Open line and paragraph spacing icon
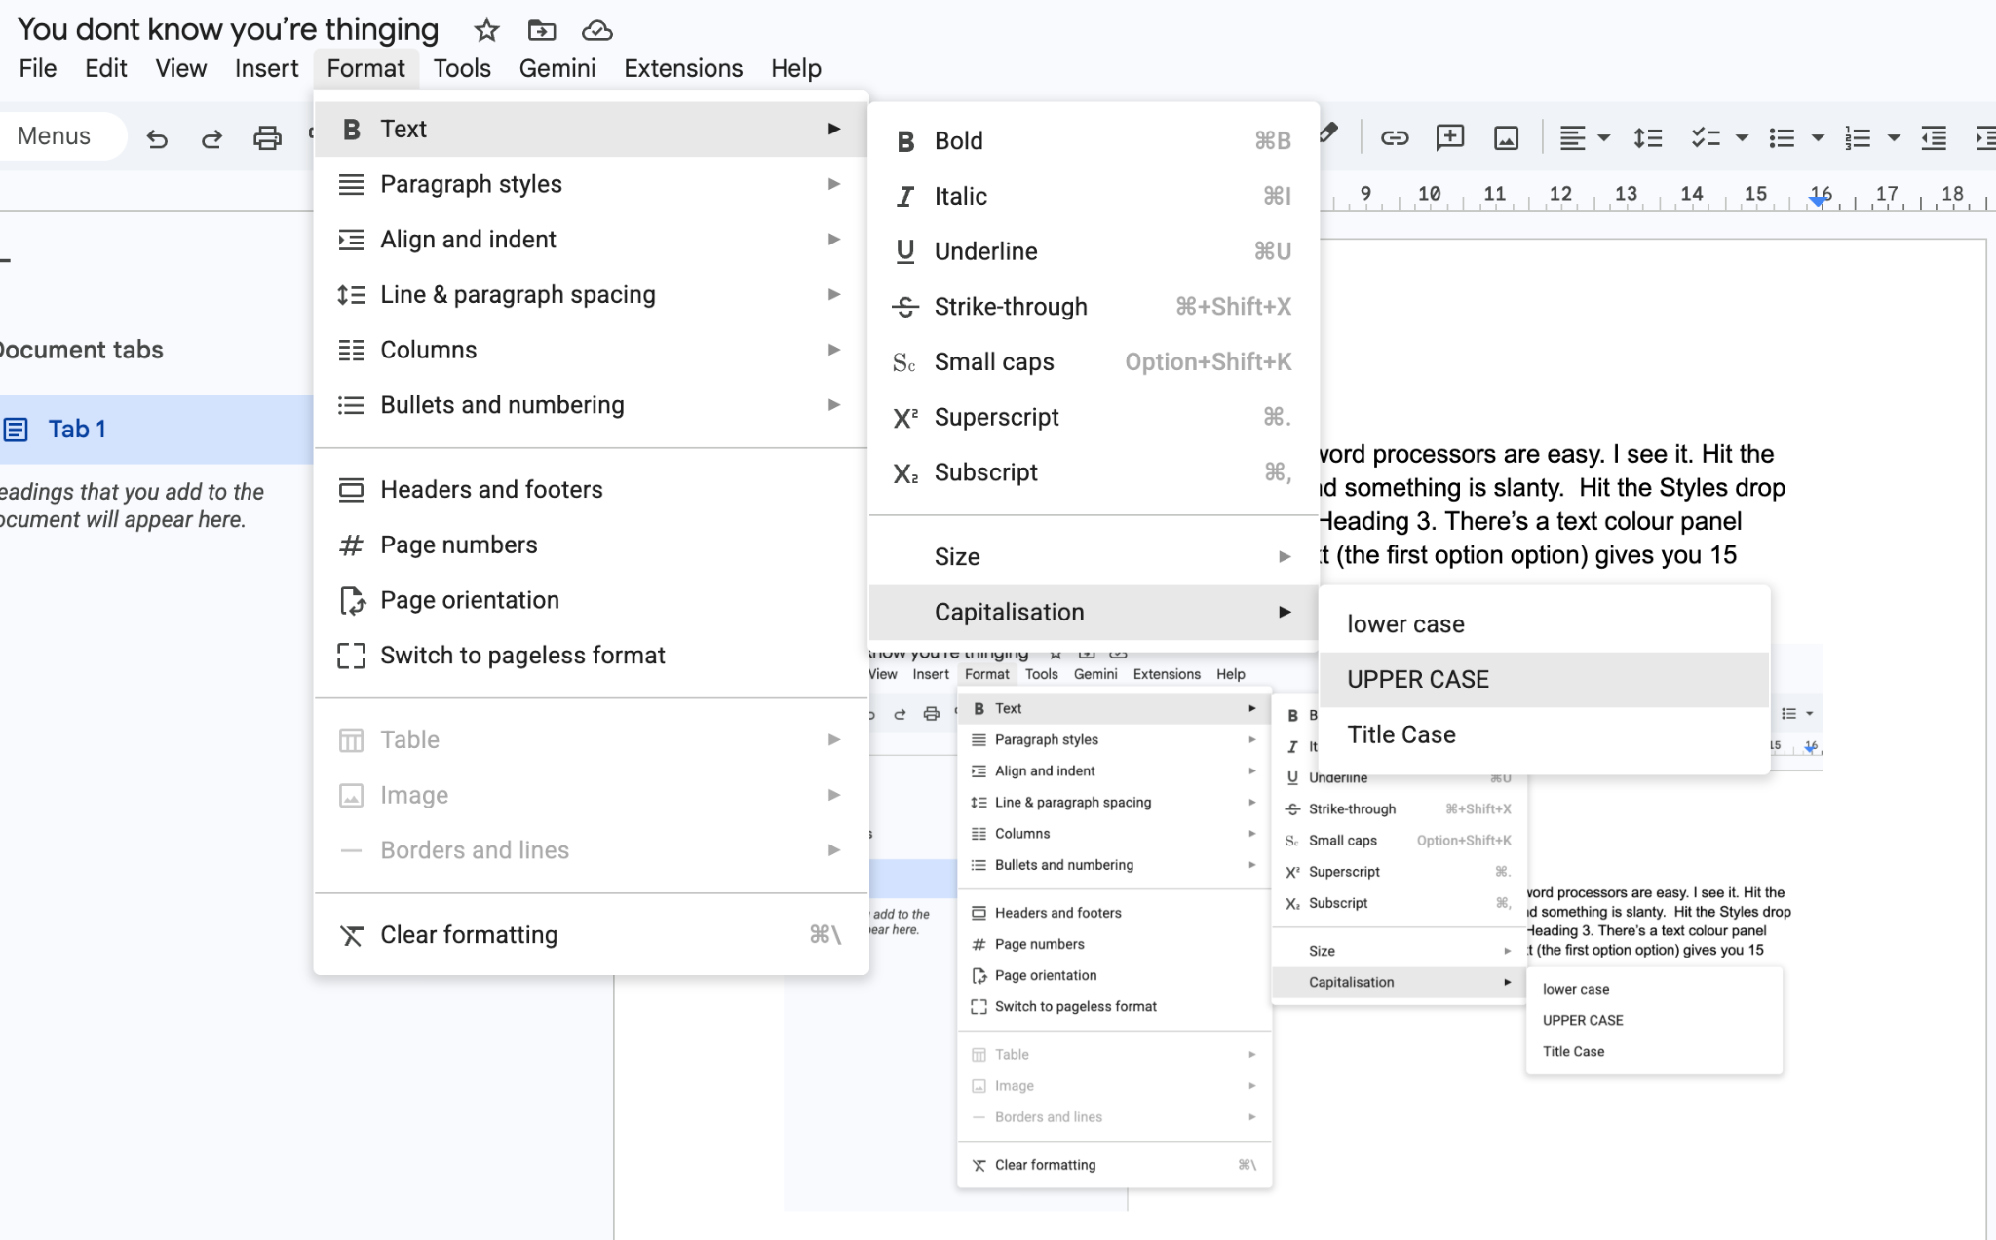1996x1240 pixels. pyautogui.click(x=1648, y=137)
